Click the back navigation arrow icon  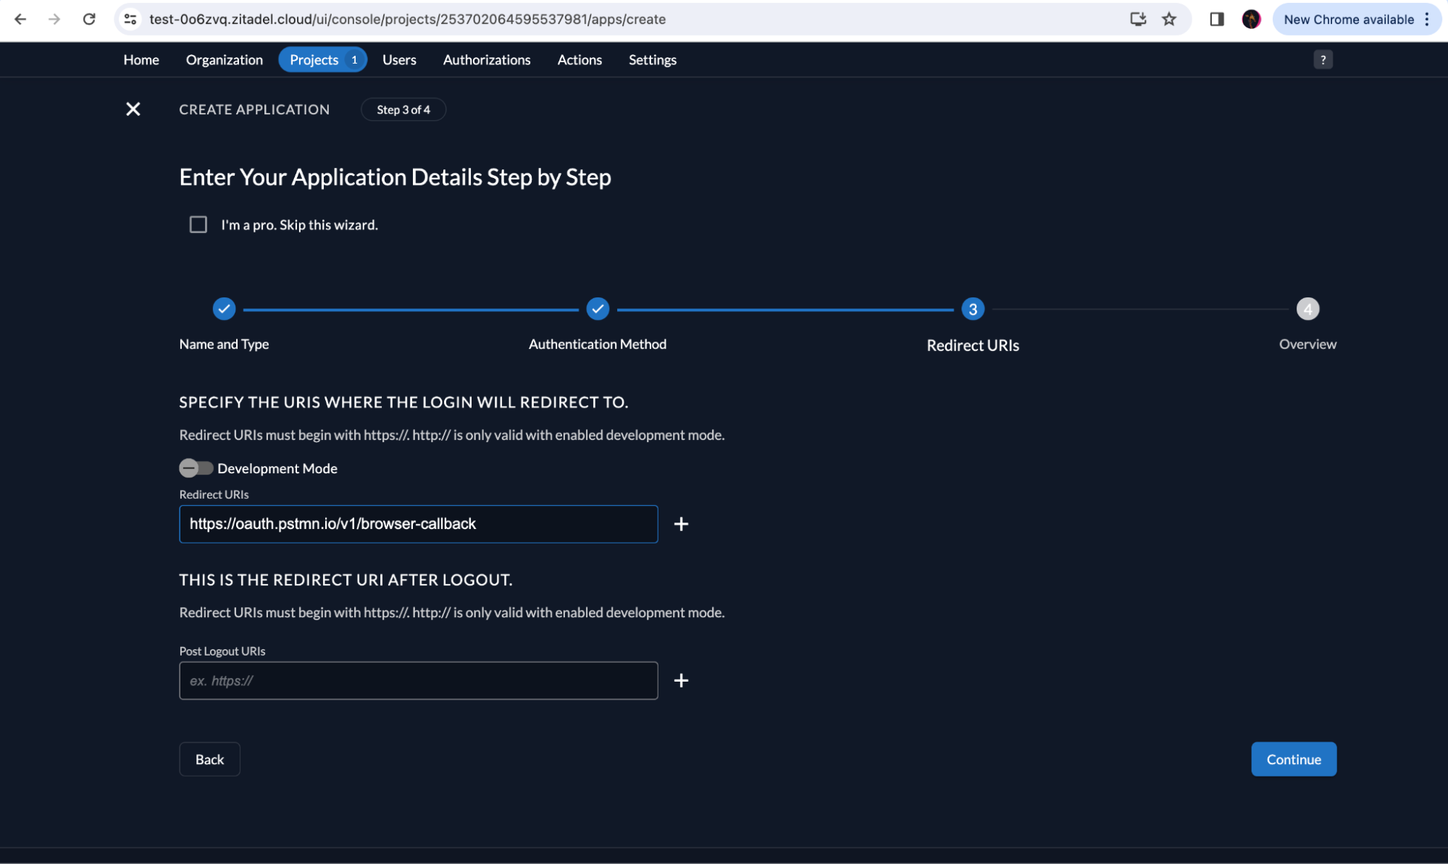click(x=20, y=20)
